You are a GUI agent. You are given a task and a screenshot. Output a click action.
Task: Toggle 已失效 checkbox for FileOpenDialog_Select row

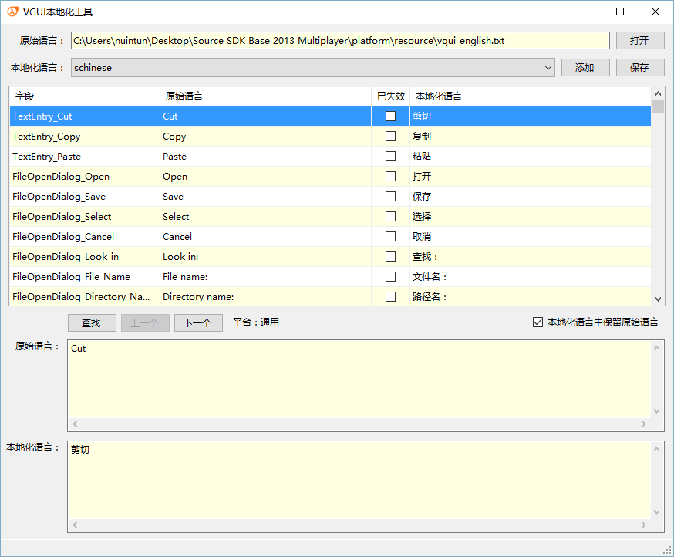coord(390,216)
